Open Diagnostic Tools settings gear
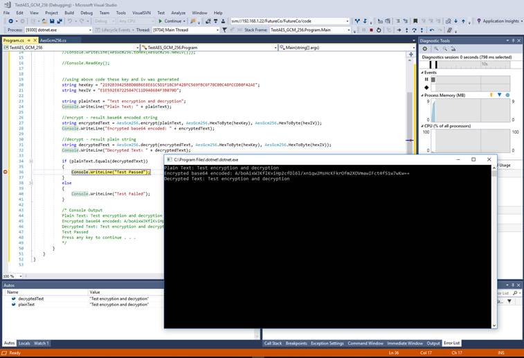Screen dimensions: 524x358 click(x=425, y=48)
